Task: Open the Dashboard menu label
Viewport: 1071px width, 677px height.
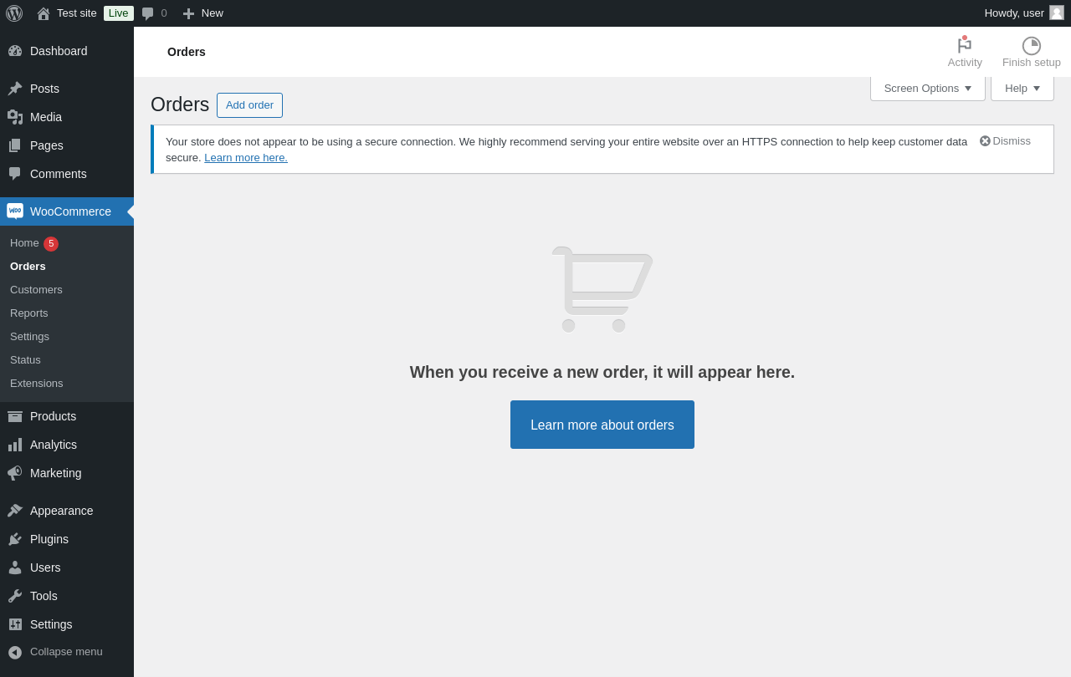Action: 59,51
